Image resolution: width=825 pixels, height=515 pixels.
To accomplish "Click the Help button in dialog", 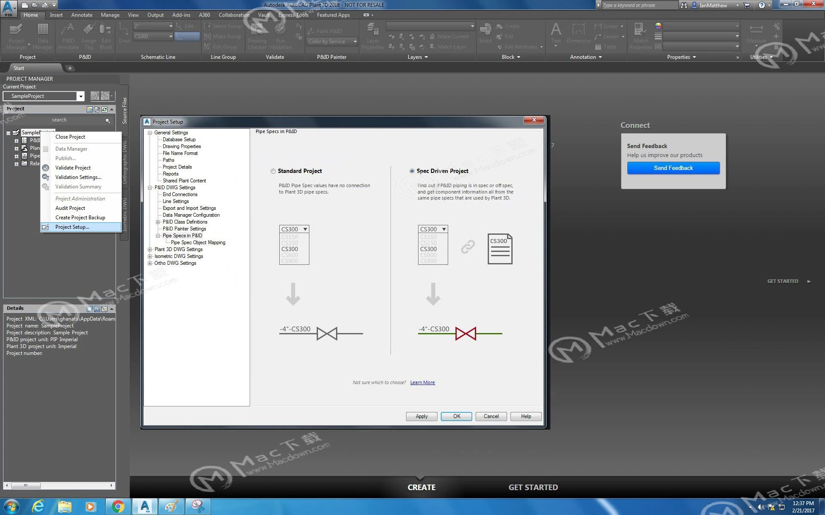I will pos(526,416).
